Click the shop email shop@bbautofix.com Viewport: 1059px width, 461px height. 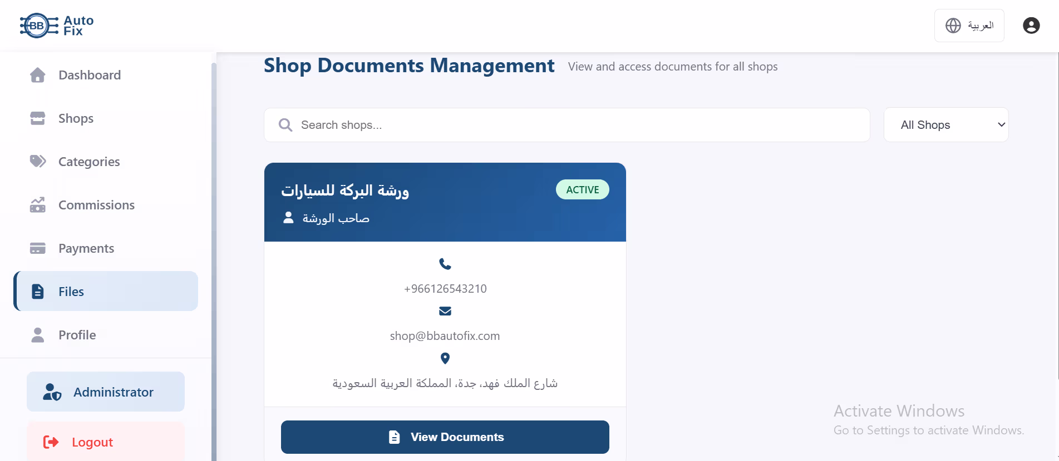pos(445,336)
